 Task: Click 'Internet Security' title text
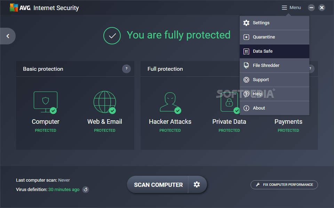pyautogui.click(x=56, y=8)
